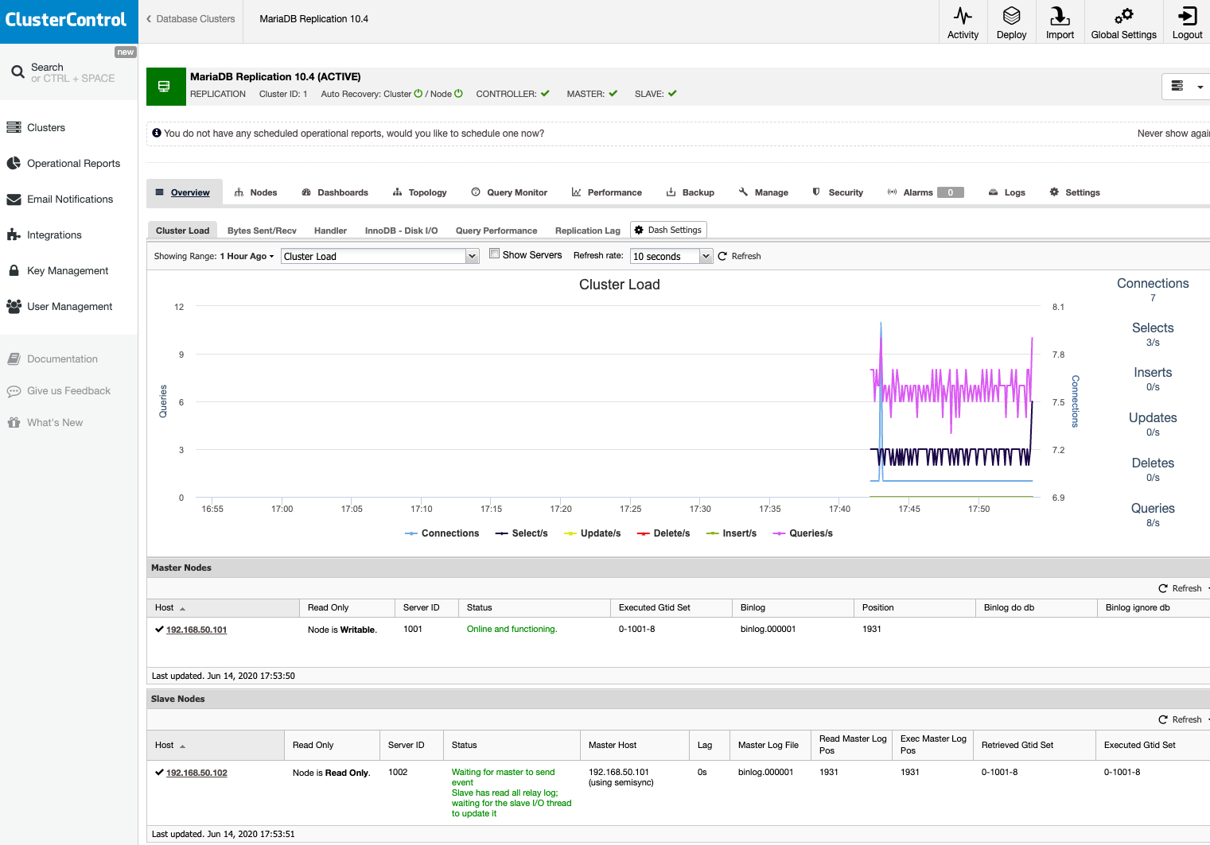Toggle Insert/s series in legend
Viewport: 1210px width, 845px height.
731,533
